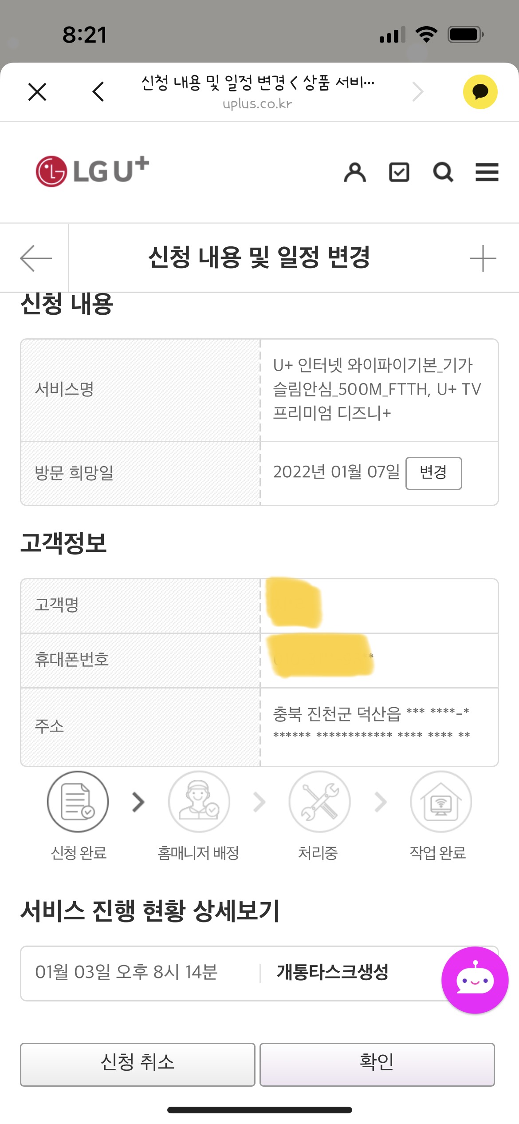Image resolution: width=519 pixels, height=1124 pixels.
Task: Tap the 작업 완료 house step icon
Action: 440,802
